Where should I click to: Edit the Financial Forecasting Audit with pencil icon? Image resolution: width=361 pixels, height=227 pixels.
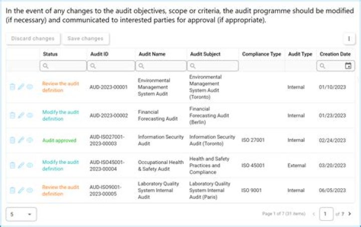21,115
